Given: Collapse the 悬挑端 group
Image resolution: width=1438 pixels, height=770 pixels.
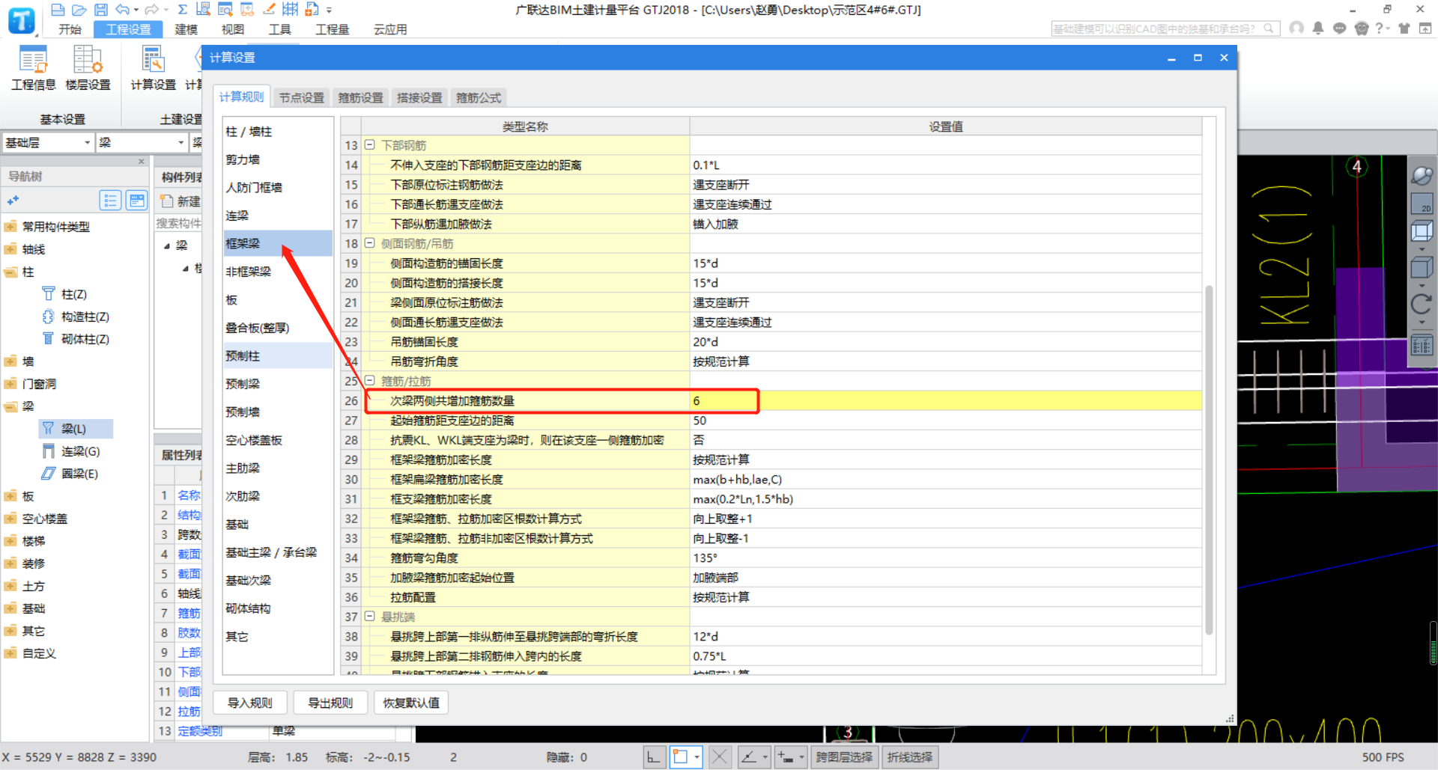Looking at the screenshot, I should [369, 616].
